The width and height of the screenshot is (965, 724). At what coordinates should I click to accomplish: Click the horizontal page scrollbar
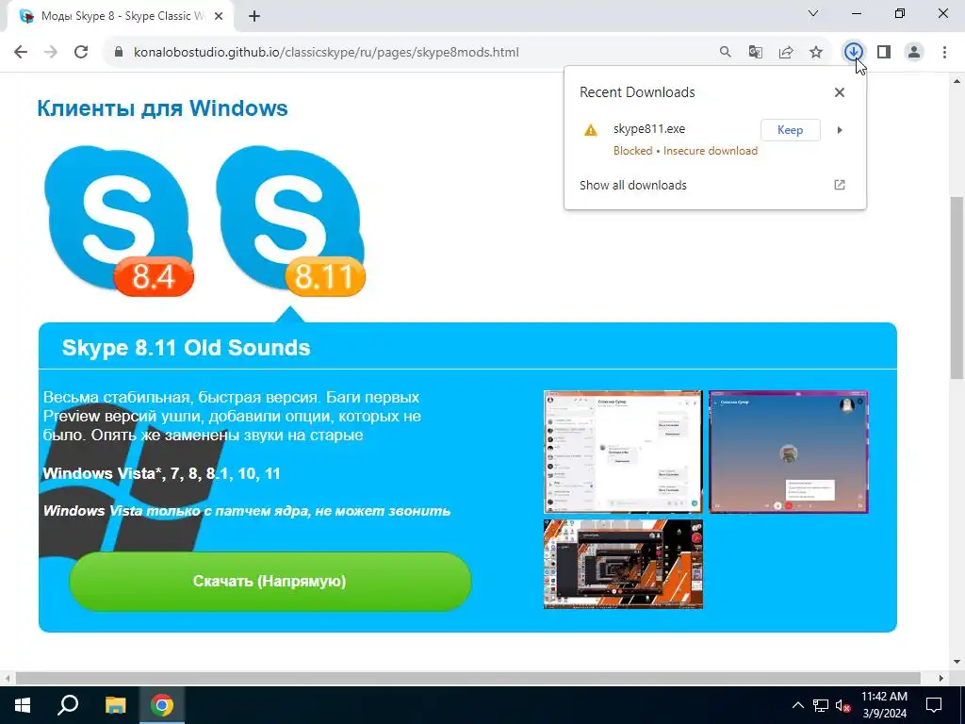(x=467, y=678)
